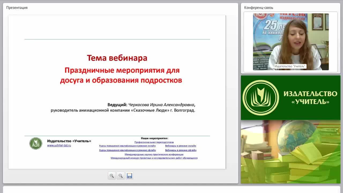The height and width of the screenshot is (193, 343).
Task: Click the zoom in magnifier icon
Action: tap(112, 176)
